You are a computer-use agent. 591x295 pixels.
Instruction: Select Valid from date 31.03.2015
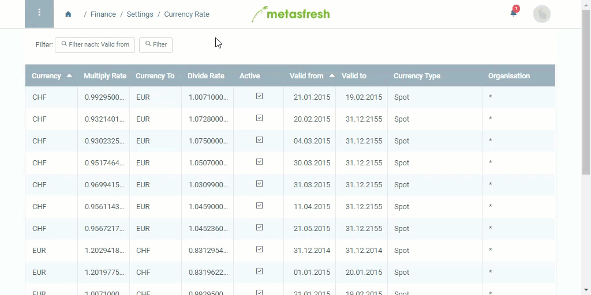(x=312, y=184)
